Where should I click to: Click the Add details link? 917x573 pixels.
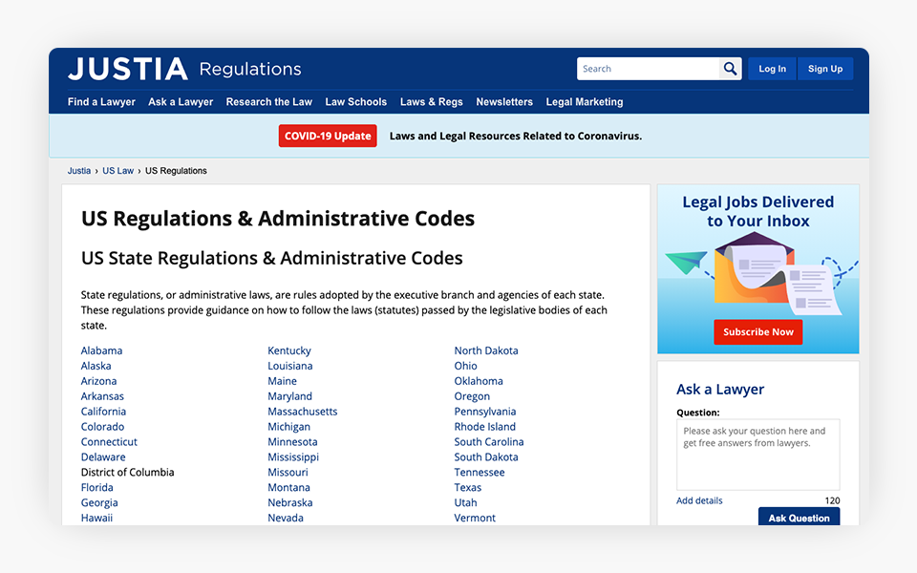click(x=699, y=500)
